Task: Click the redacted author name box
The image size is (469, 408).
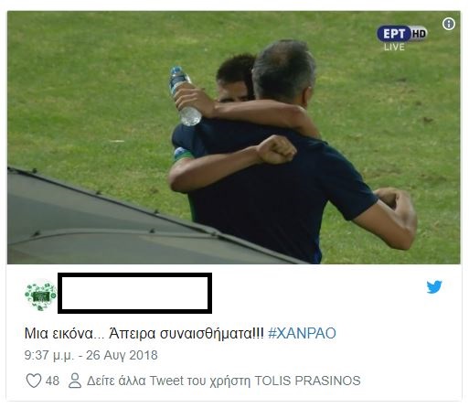Action: point(134,293)
